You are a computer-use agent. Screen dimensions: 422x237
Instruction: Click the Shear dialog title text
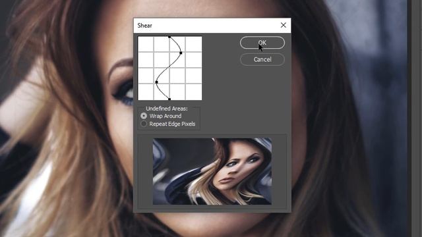tap(145, 26)
